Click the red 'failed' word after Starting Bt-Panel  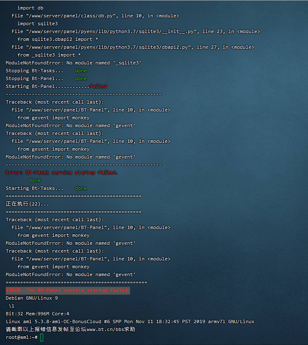point(98,86)
